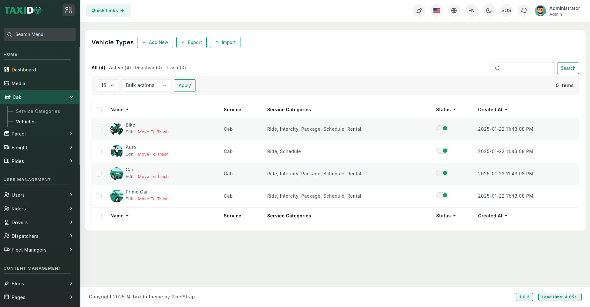Open Dashboard from the sidebar
Viewport: 590px width, 307px height.
coord(24,70)
